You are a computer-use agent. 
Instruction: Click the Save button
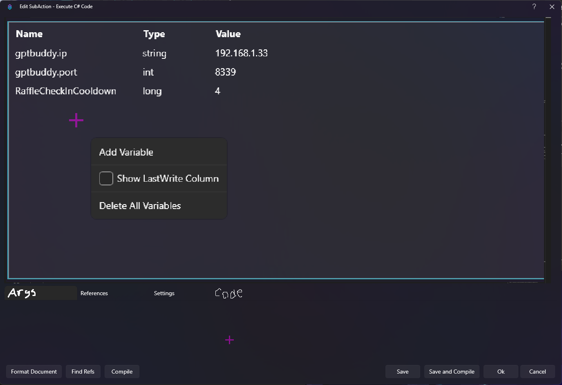click(x=403, y=372)
